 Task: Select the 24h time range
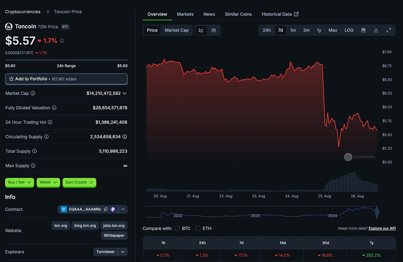[x=267, y=30]
